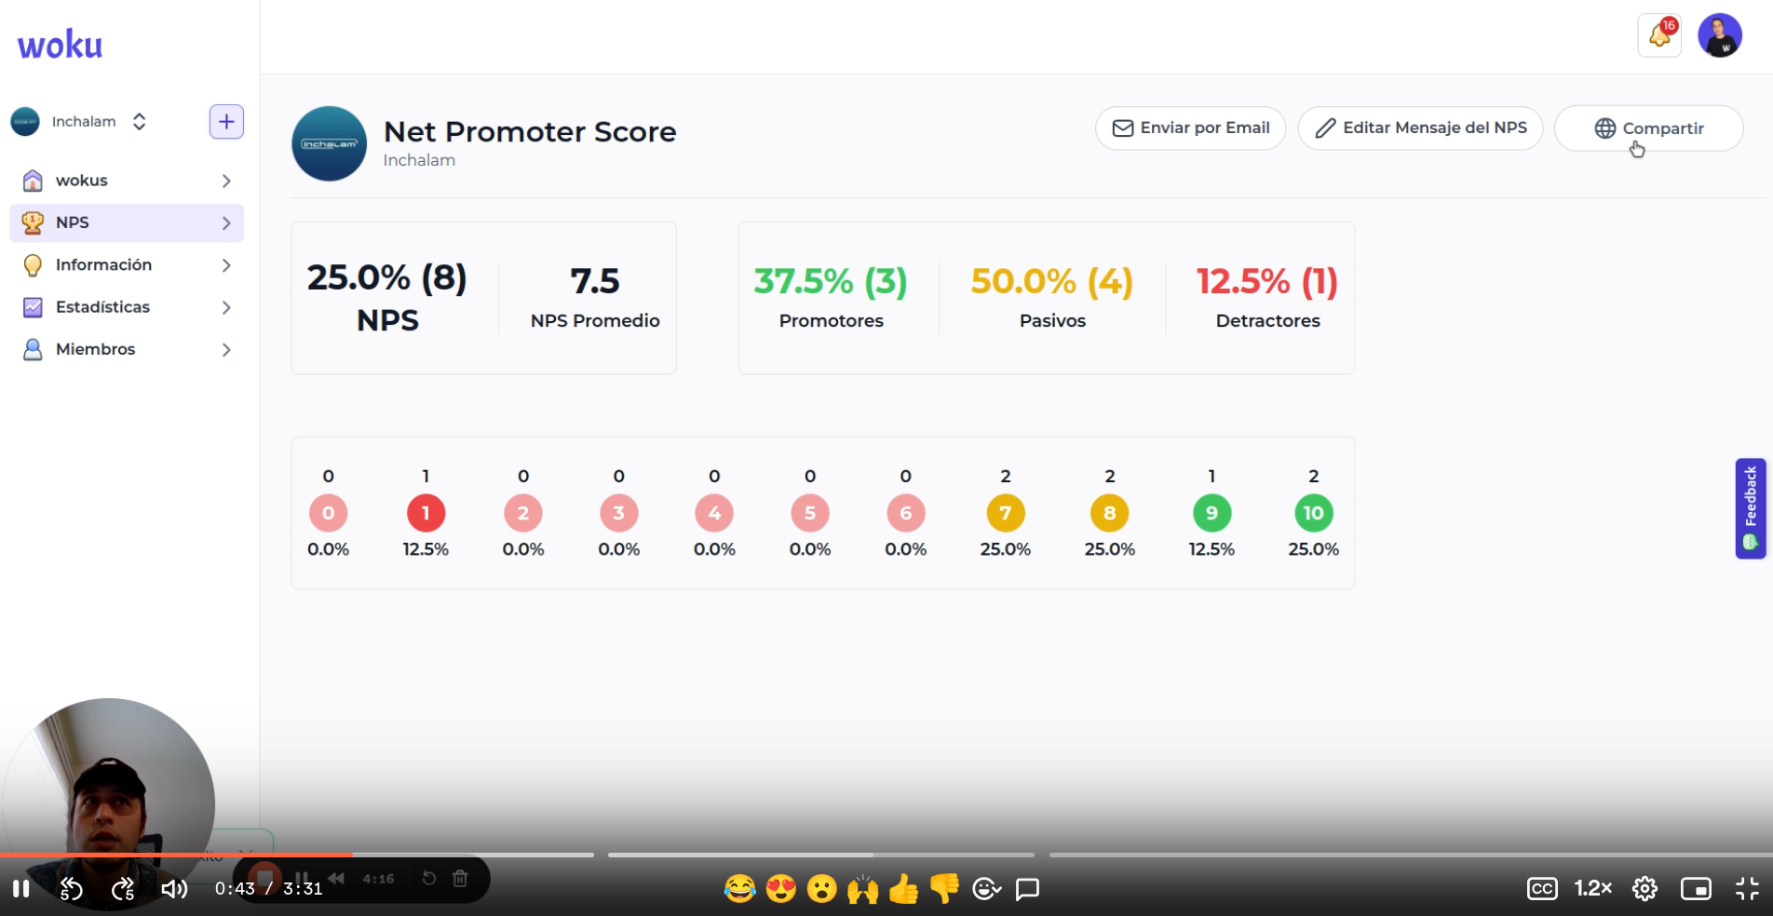Open the comment bubble icon

(x=1027, y=889)
